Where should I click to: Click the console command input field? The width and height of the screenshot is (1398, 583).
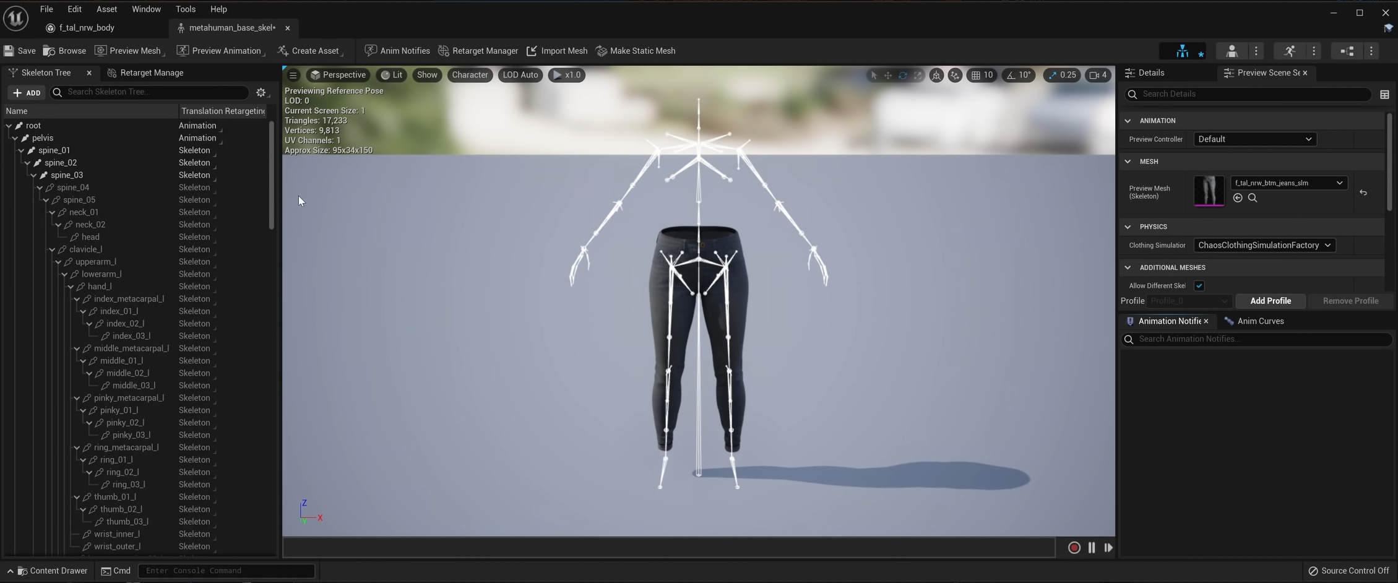coord(227,571)
